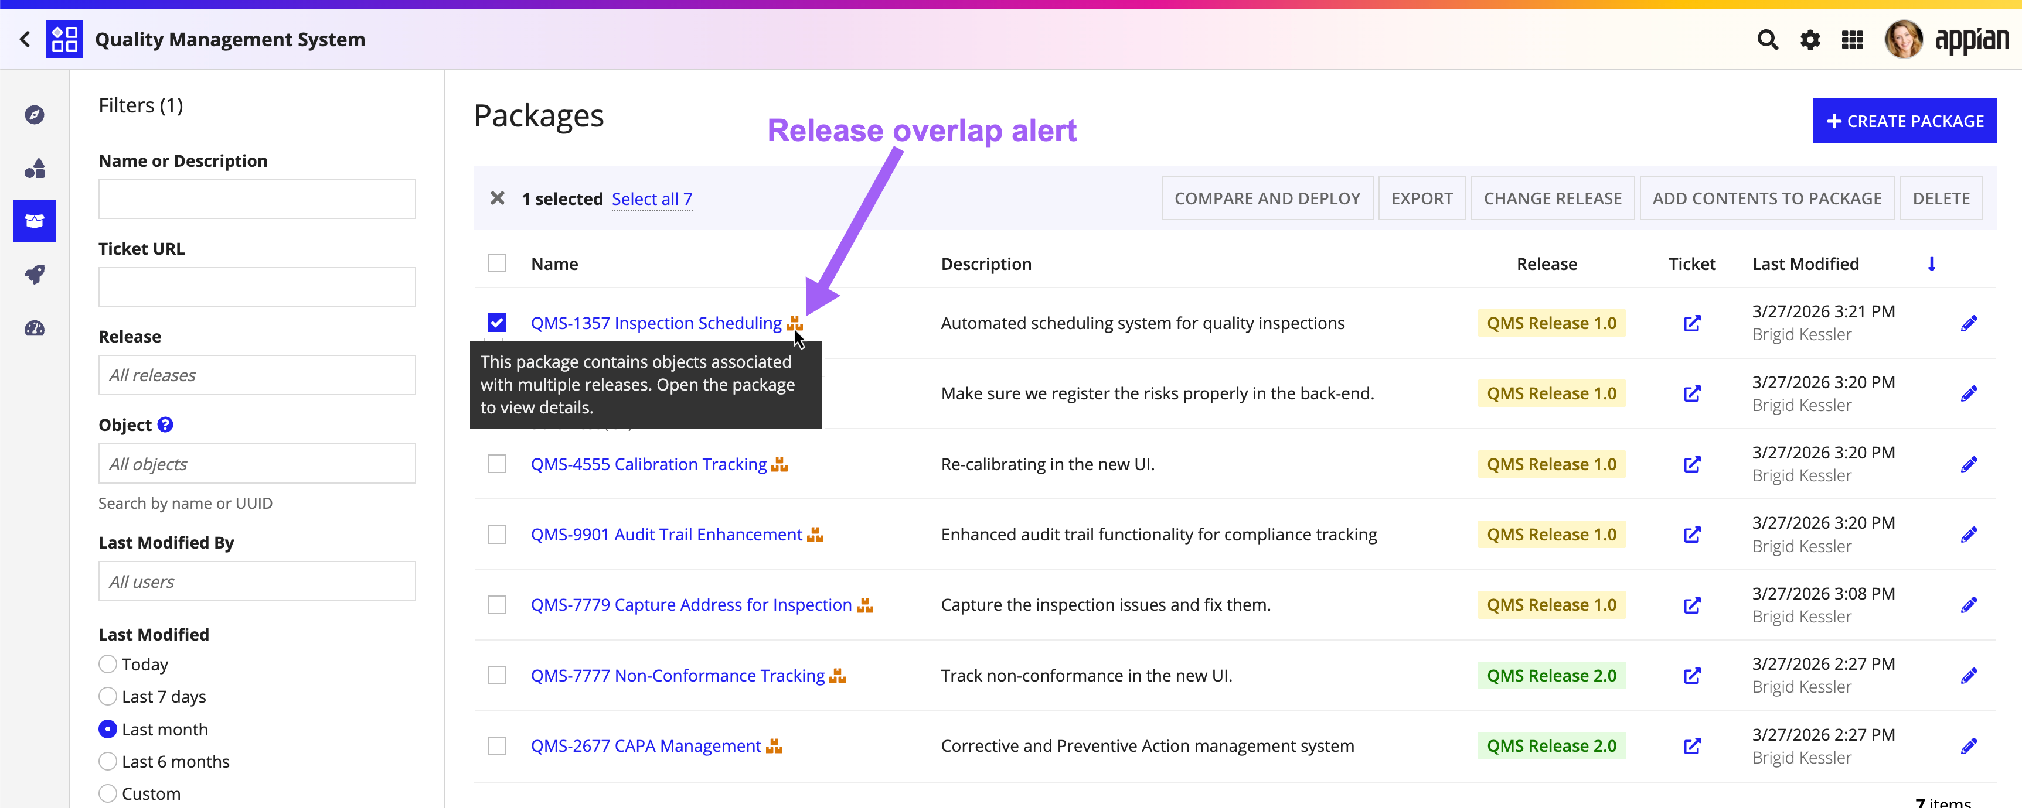
Task: Open ticket link for QMS-4555 Calibration Tracking
Action: 1693,464
